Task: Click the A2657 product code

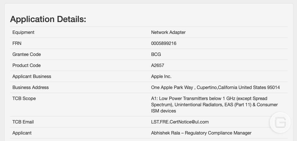Action: point(158,65)
